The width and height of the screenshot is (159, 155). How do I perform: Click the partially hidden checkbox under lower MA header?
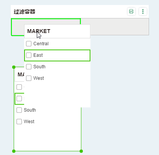click(x=19, y=87)
